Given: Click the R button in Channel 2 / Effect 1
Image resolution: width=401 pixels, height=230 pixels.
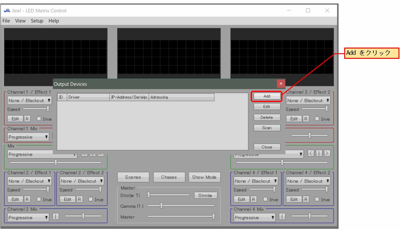Looking at the screenshot, I should coord(27,199).
